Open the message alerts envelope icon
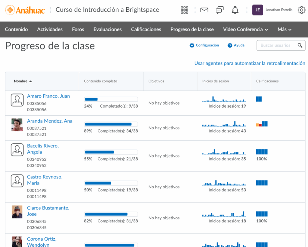Viewport: 308px width, 247px height. (204, 10)
